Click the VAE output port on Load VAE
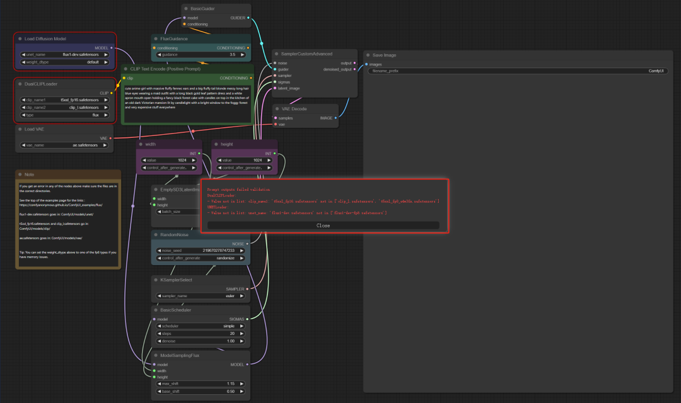681x403 pixels. tap(111, 138)
